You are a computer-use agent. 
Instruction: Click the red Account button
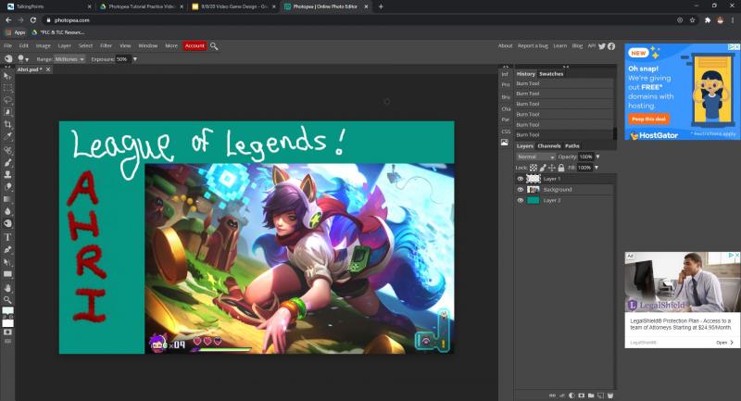(195, 45)
